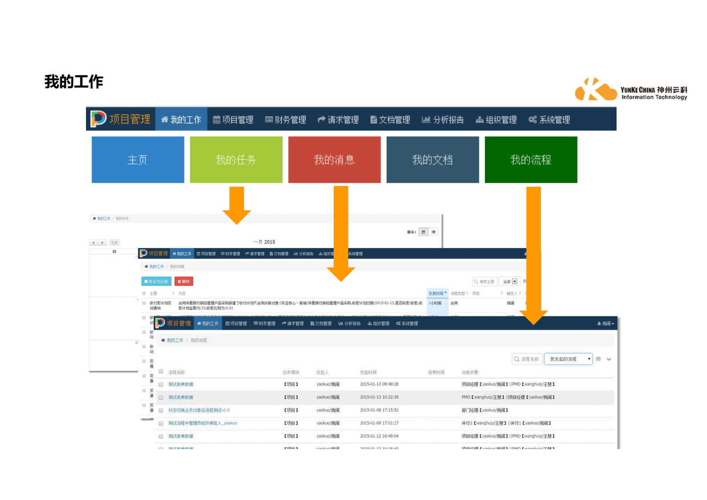Screen dimensions: 707x500
Task: Click the dark green 我的流程 tile
Action: 531,160
